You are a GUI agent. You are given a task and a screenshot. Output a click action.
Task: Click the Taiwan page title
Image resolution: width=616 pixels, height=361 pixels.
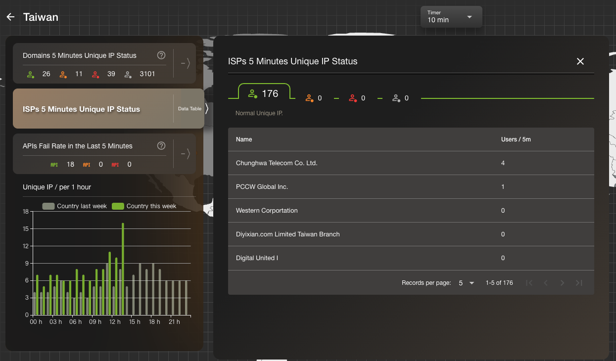click(x=41, y=17)
